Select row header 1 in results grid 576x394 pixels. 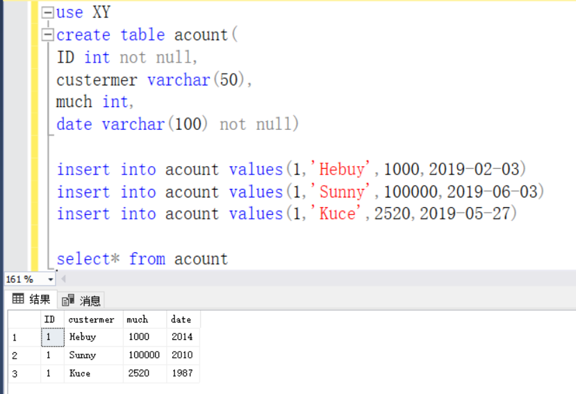(24, 337)
